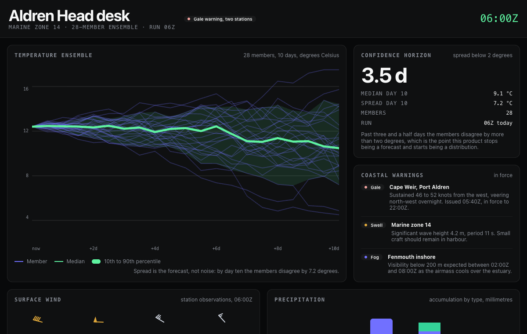This screenshot has width=527, height=334.
Task: Click the white wind barb with three feathers
Action: 160,318
